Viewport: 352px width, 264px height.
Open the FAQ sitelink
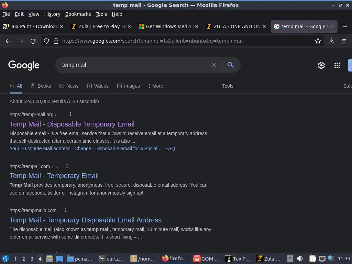[x=170, y=148]
